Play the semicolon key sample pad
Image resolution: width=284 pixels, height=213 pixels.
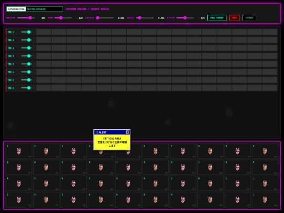point(265,184)
